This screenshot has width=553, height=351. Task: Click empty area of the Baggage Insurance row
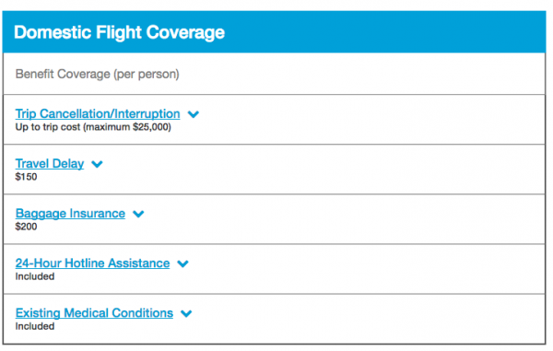317,219
